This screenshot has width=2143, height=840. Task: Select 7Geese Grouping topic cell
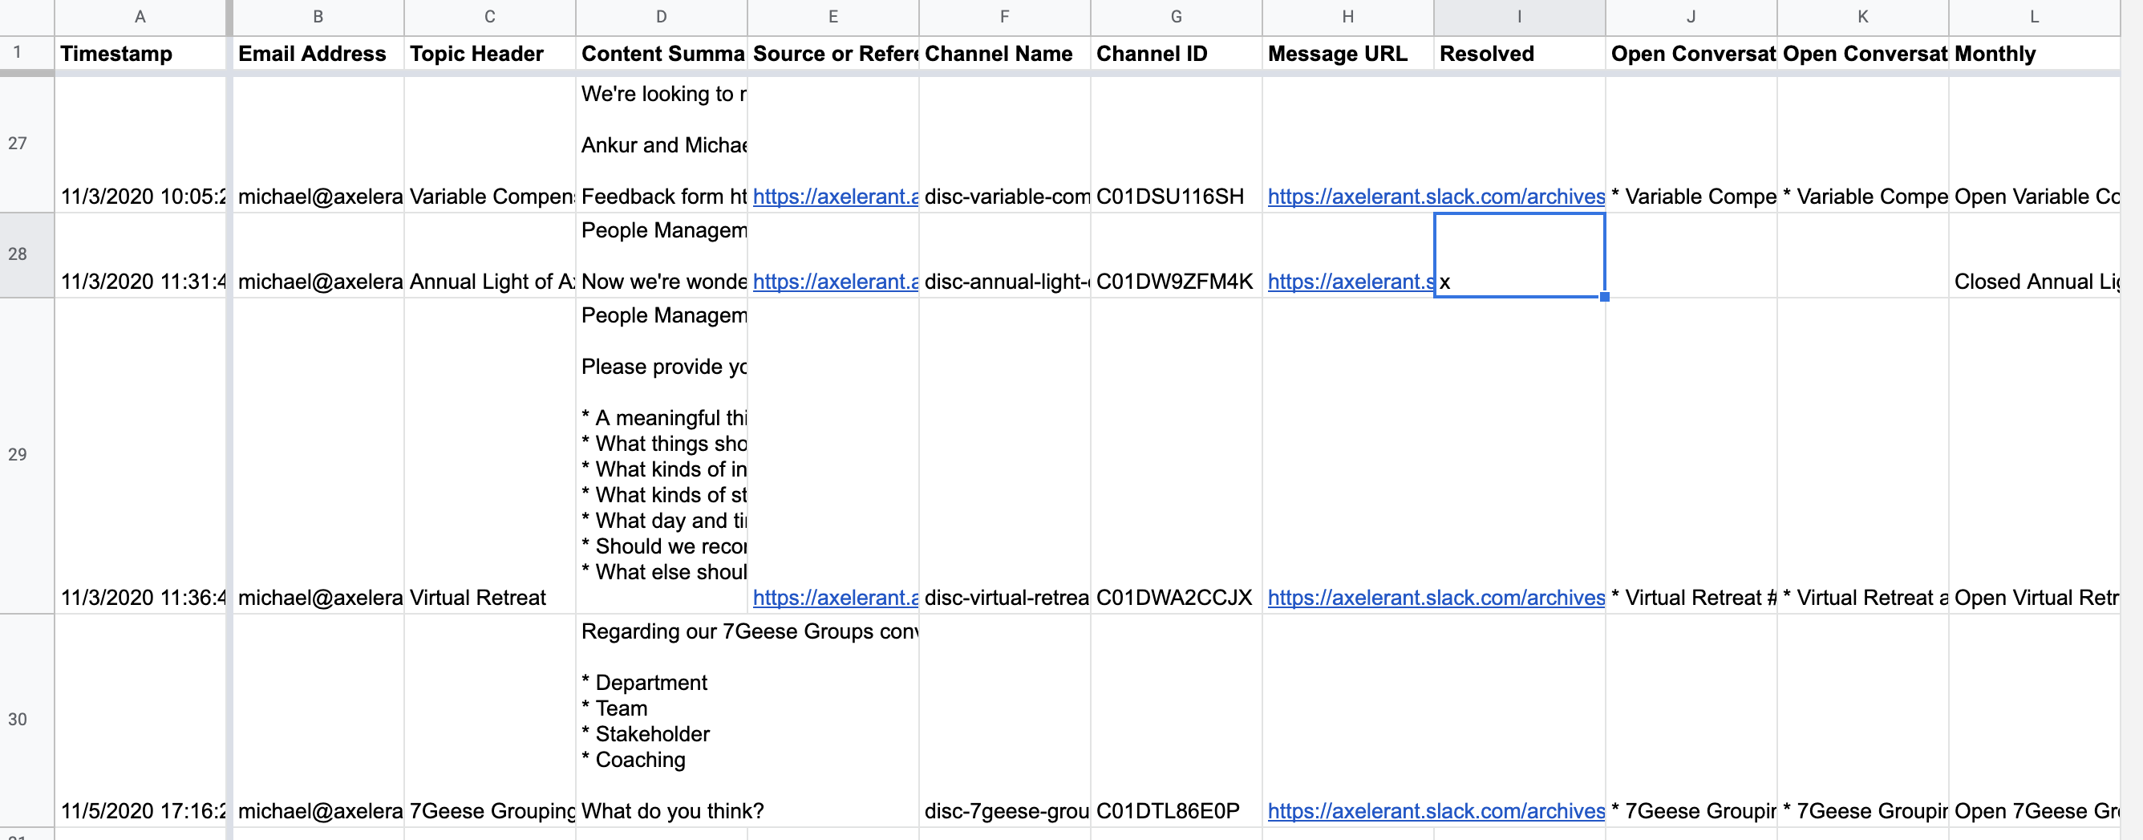pos(490,720)
